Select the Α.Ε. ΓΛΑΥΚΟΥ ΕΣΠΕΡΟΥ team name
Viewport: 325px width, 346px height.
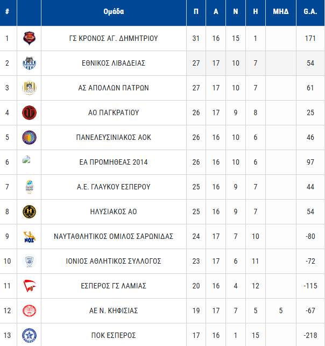coord(114,187)
